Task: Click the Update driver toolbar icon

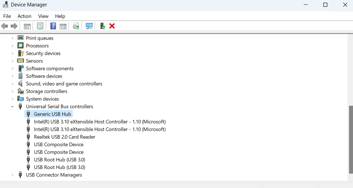Action: click(x=76, y=26)
